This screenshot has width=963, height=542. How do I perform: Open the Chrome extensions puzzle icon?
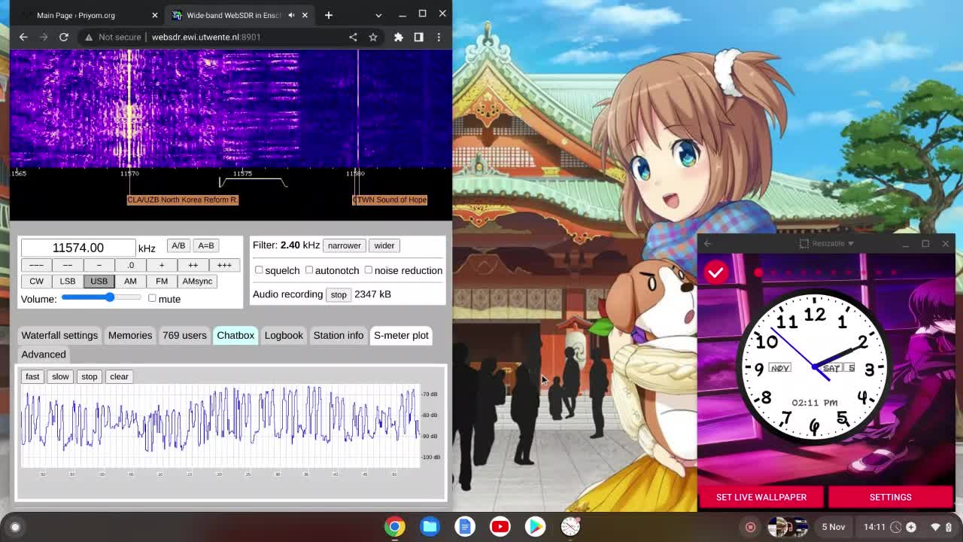[399, 37]
